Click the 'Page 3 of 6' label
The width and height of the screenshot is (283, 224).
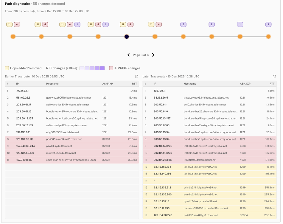141,55
